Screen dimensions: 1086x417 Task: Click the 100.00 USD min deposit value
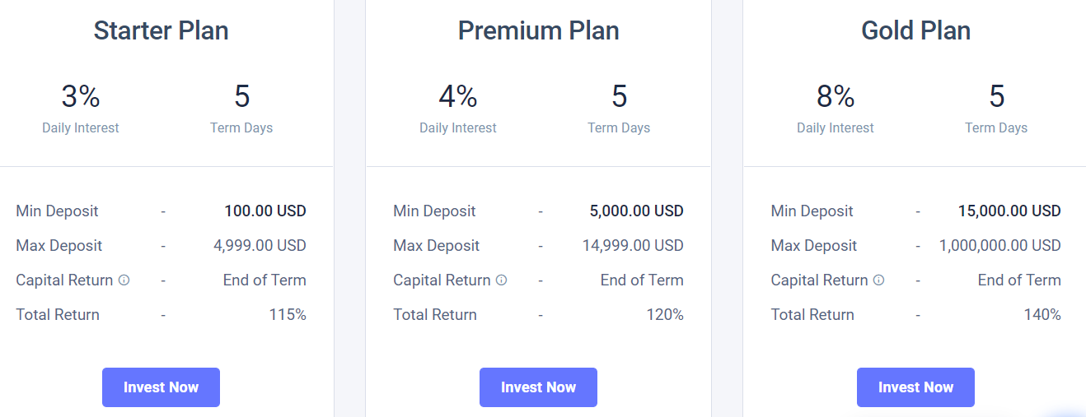click(265, 211)
